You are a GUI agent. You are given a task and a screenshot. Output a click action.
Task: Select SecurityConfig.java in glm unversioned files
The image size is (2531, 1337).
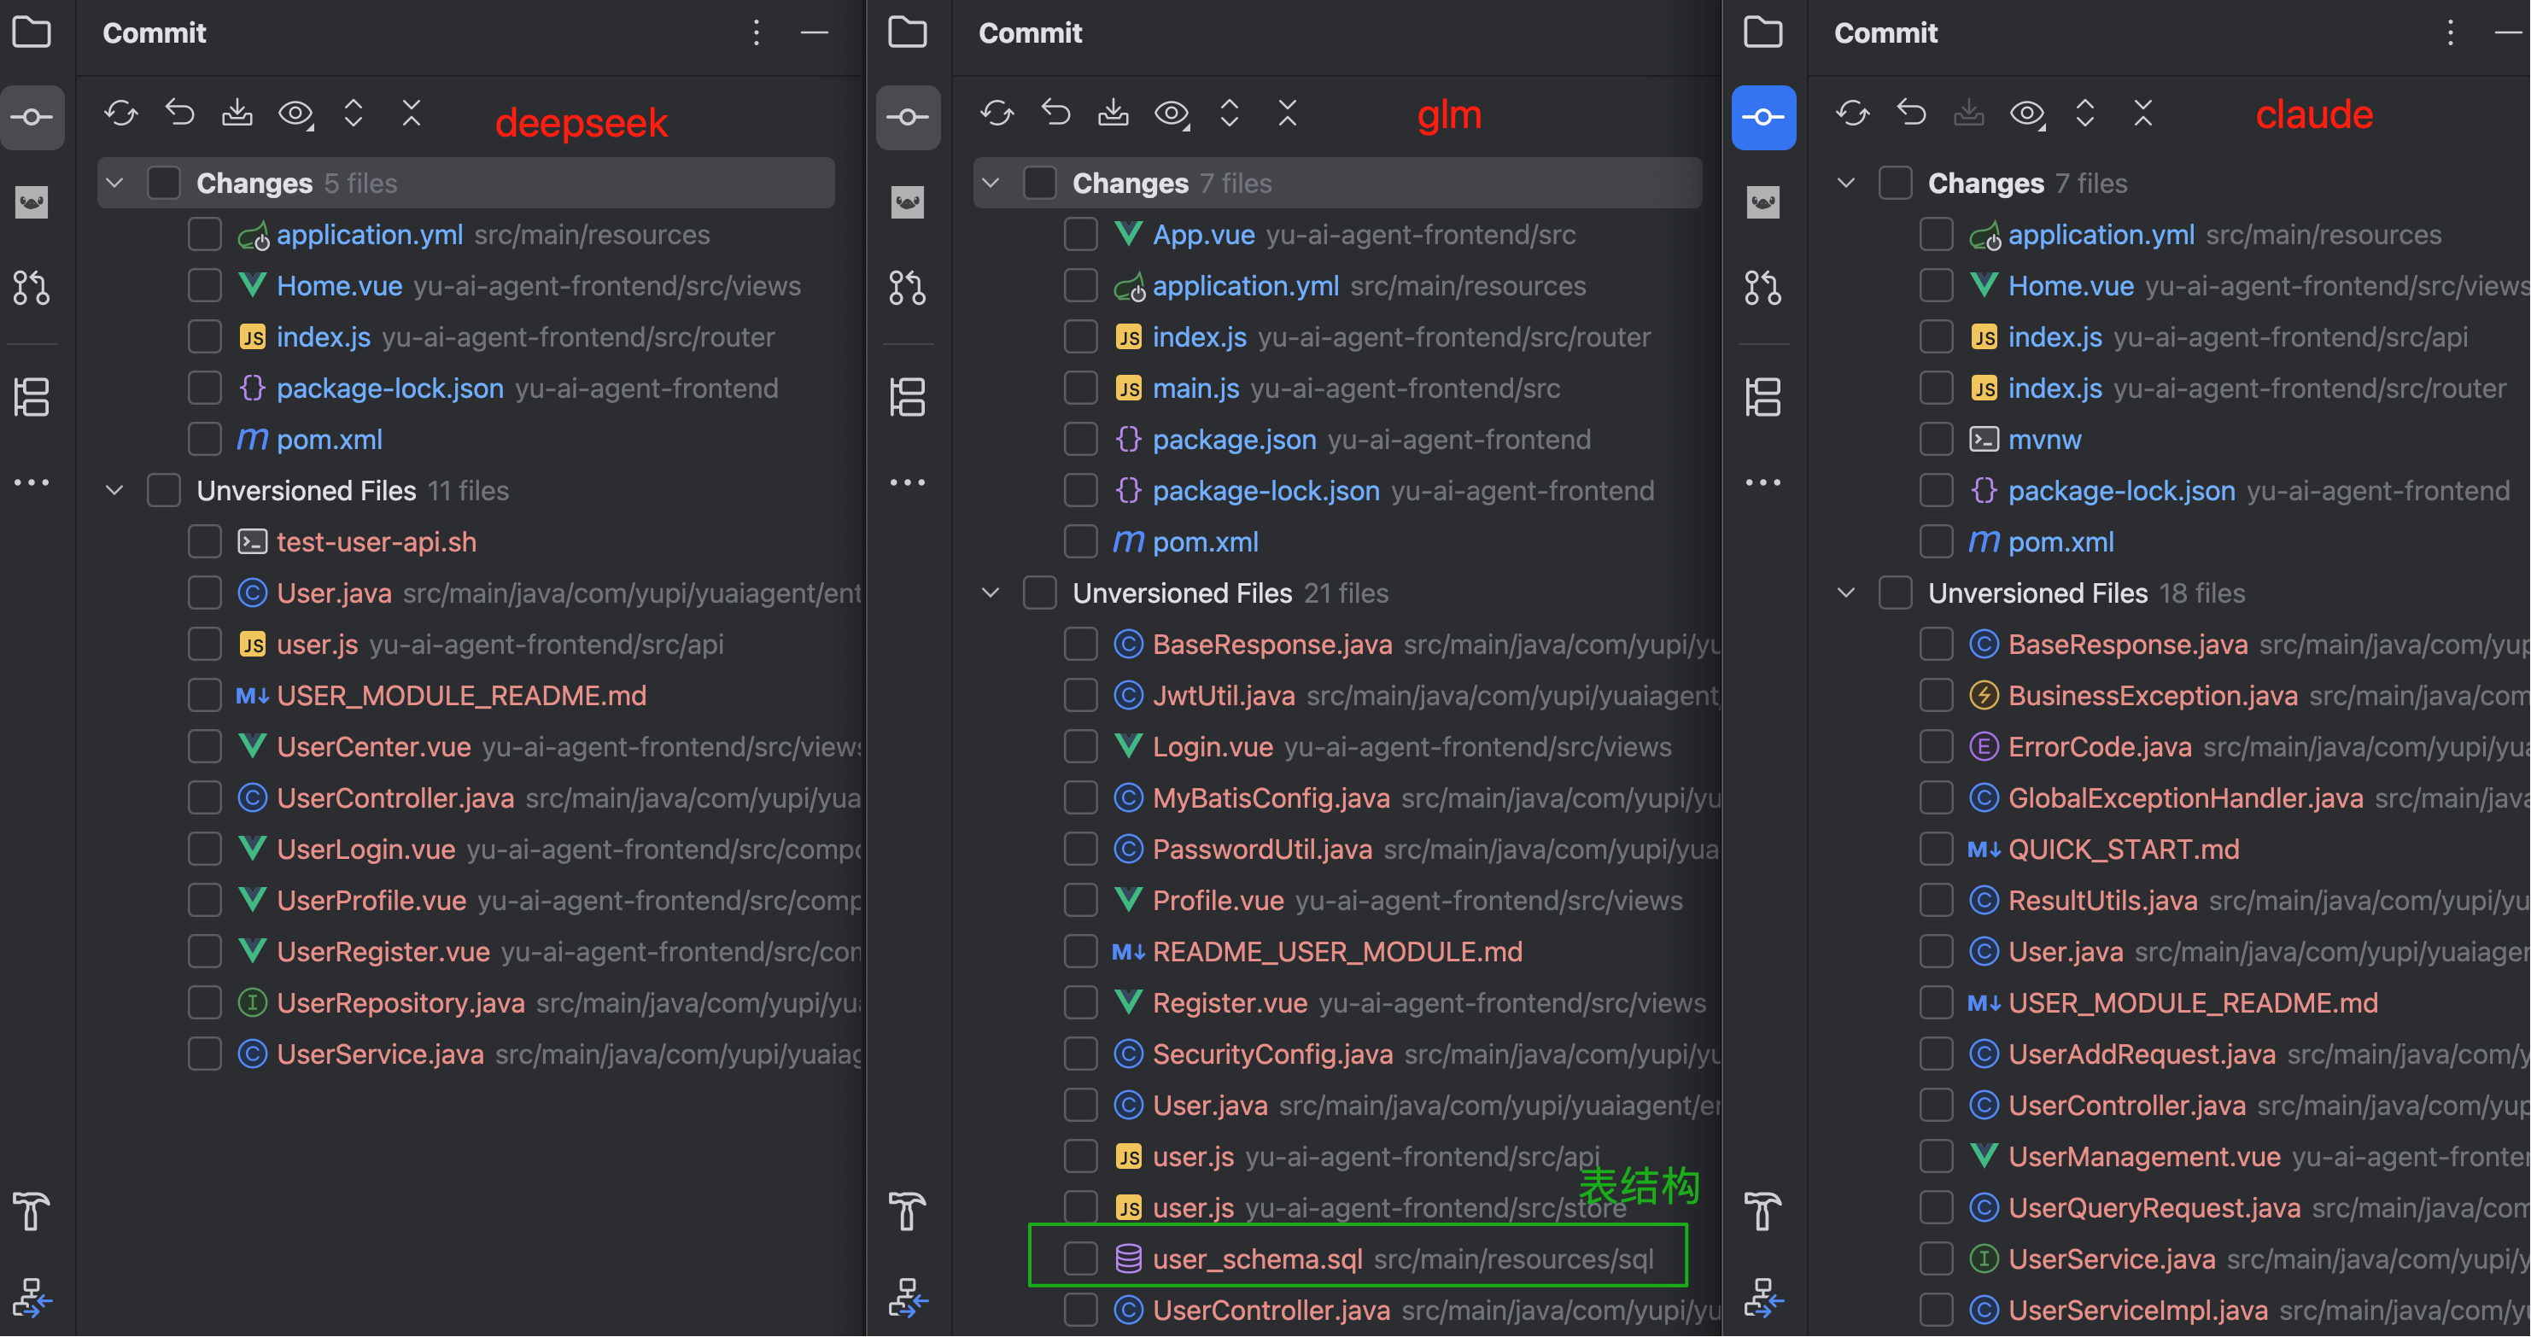pyautogui.click(x=1271, y=1054)
